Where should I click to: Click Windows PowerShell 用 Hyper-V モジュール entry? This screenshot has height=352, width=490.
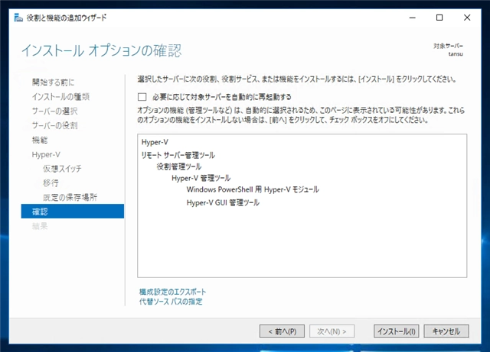[253, 189]
